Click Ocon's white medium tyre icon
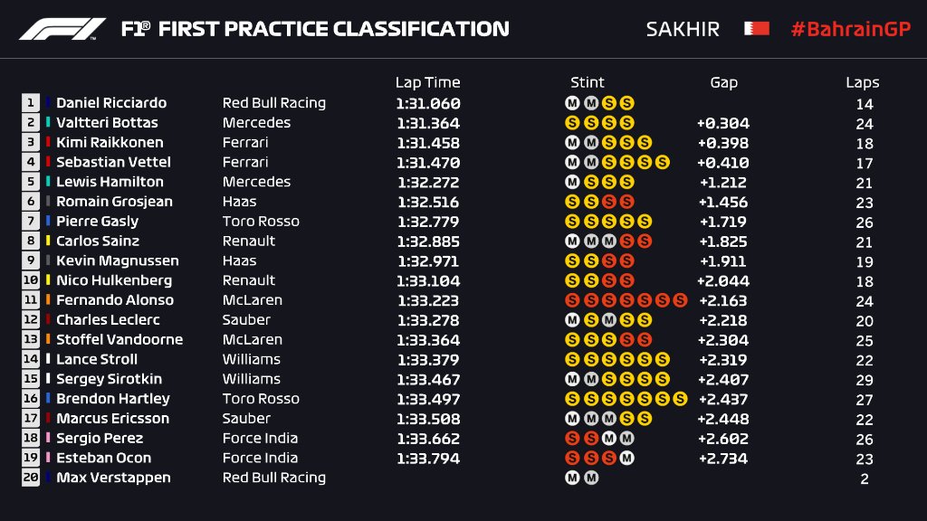Image resolution: width=927 pixels, height=521 pixels. tap(626, 458)
